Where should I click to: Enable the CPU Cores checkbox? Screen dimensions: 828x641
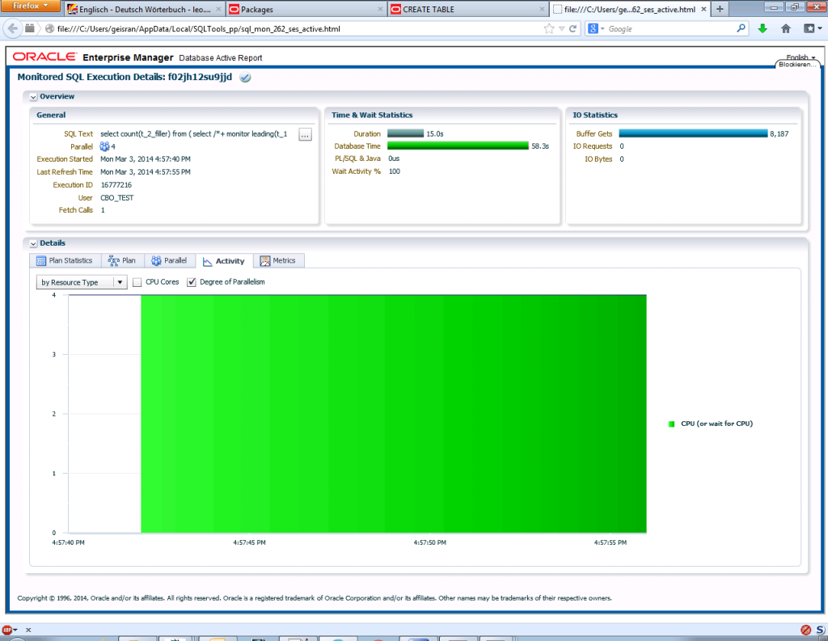pos(137,282)
